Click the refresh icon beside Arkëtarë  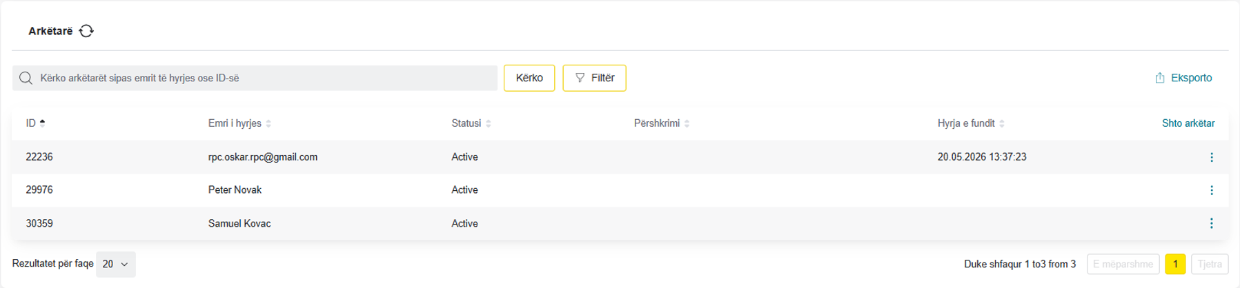coord(86,31)
